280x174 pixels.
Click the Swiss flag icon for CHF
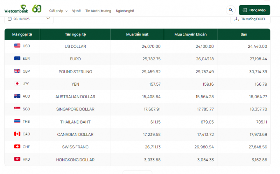click(17, 147)
